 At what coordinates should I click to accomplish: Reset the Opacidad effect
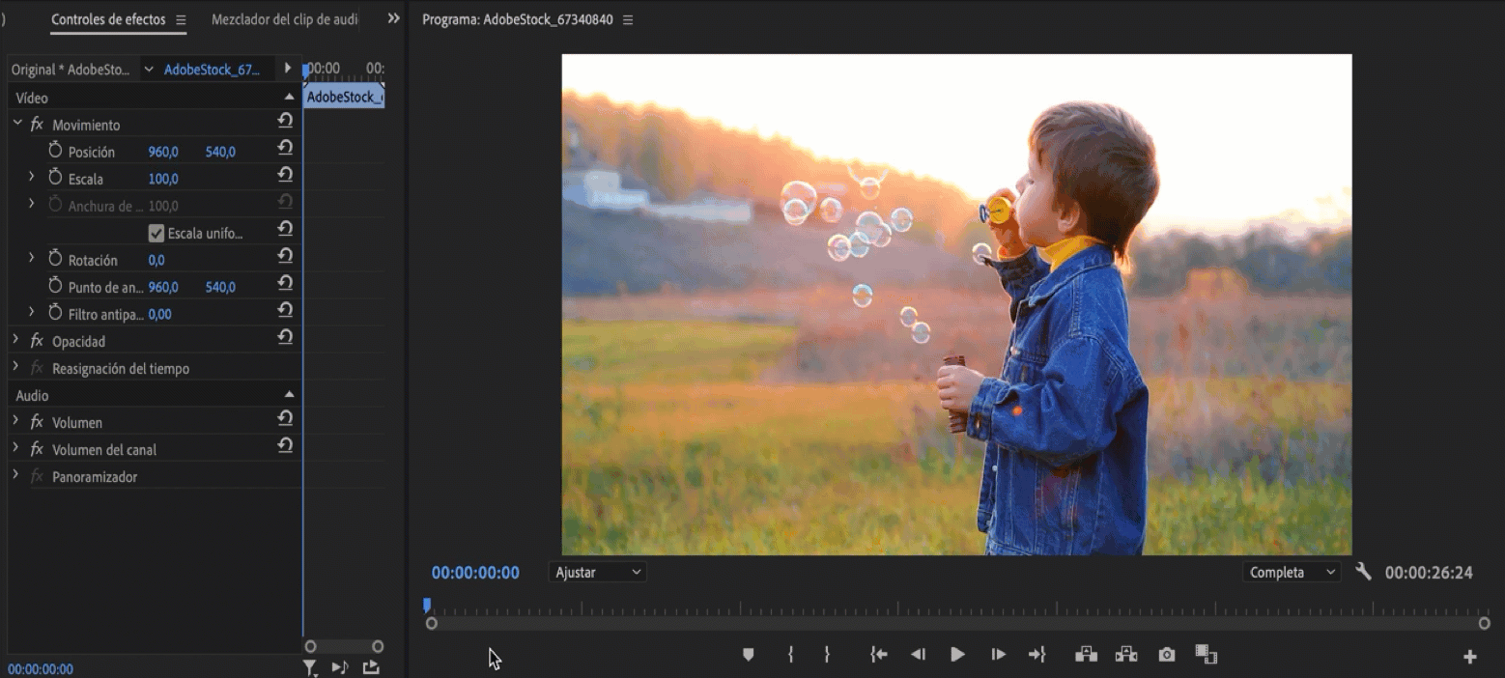click(285, 337)
